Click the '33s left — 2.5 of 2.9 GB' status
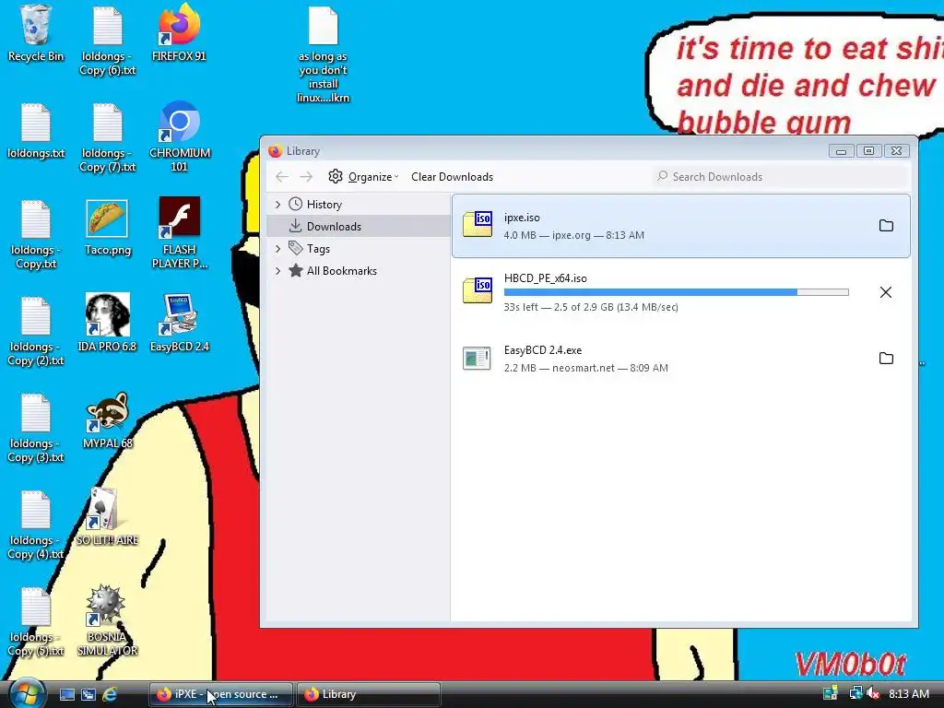 [591, 307]
